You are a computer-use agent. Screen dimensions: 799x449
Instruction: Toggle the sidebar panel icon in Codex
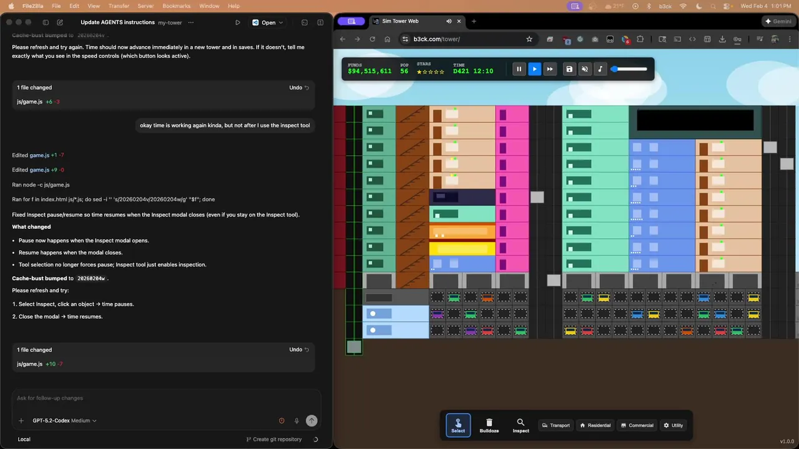pos(46,22)
